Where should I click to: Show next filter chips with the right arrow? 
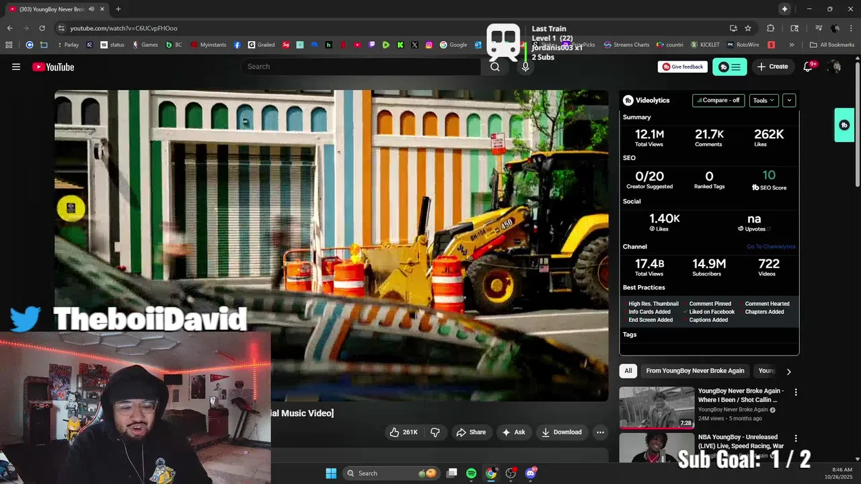click(788, 371)
